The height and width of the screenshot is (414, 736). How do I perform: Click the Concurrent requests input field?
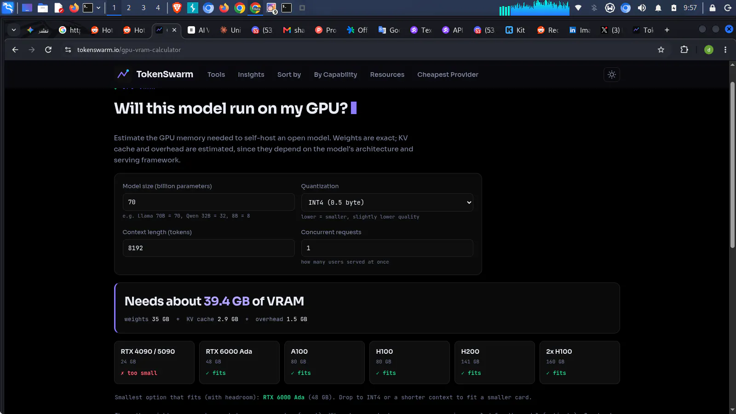[387, 248]
